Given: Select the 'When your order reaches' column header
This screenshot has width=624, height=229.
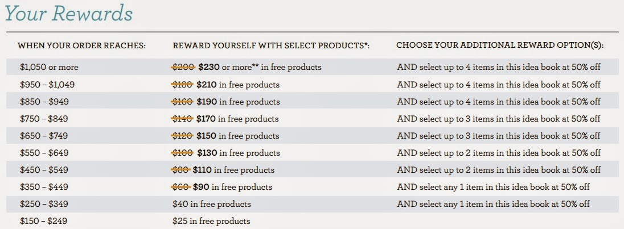Looking at the screenshot, I should click(x=82, y=45).
